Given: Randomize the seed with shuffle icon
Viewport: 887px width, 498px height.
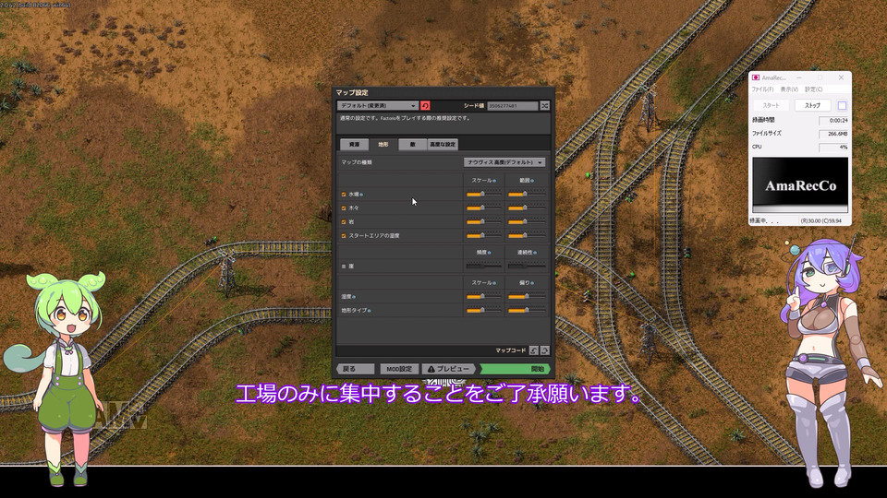Looking at the screenshot, I should tap(545, 105).
